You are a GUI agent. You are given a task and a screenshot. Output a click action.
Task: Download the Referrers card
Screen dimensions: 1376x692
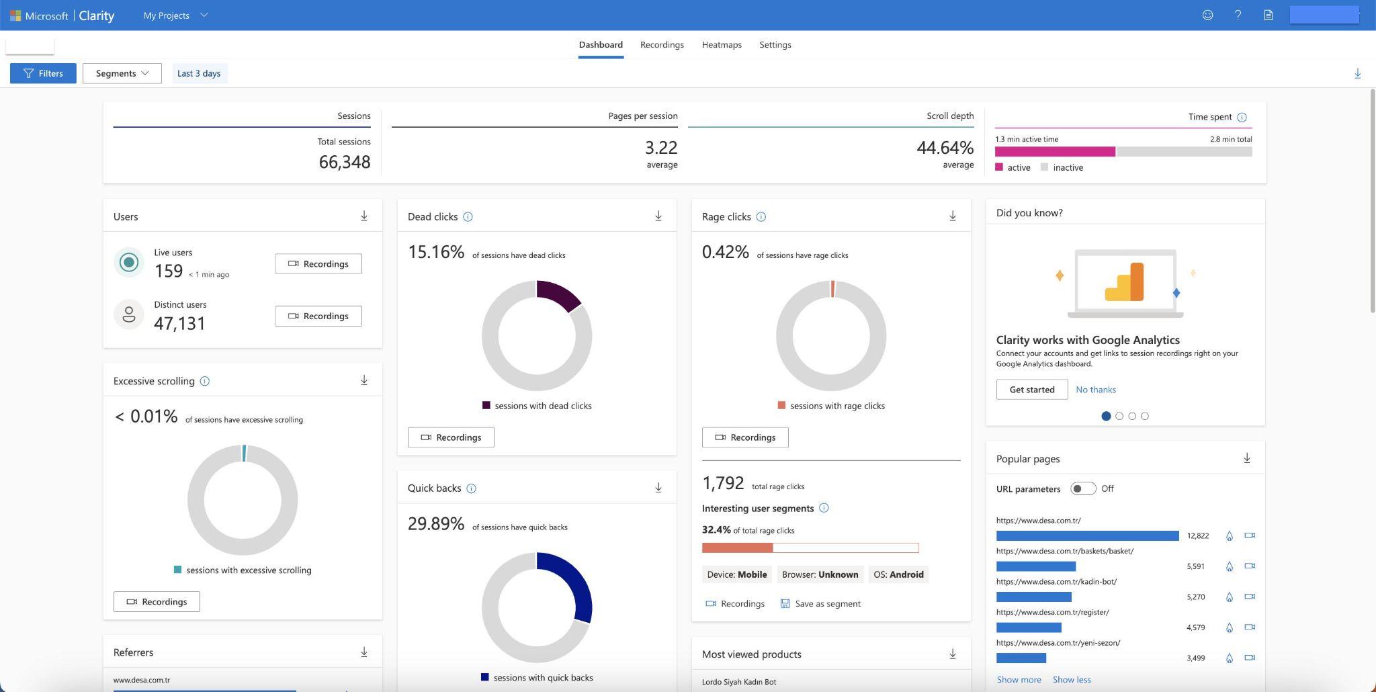[363, 652]
